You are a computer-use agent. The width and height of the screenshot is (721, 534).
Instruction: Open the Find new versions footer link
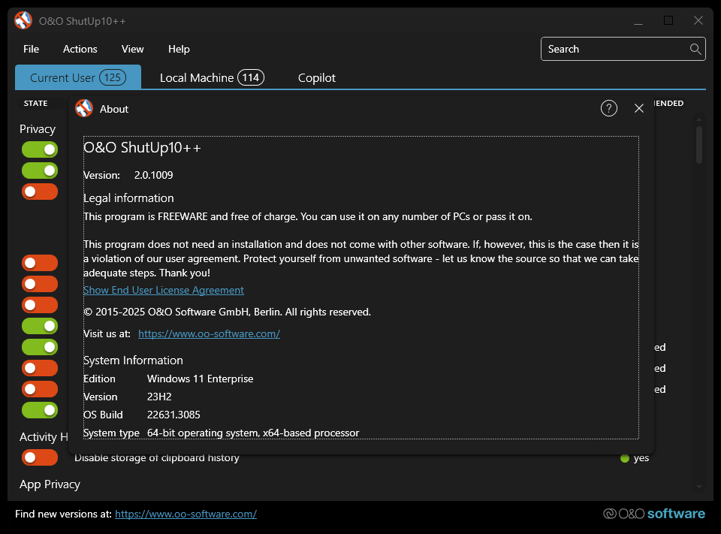coord(186,514)
